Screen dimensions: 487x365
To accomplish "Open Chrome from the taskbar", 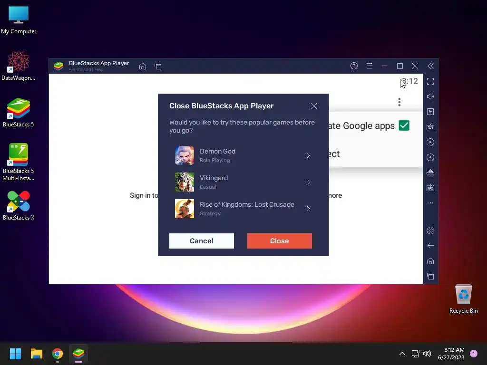I will [58, 354].
